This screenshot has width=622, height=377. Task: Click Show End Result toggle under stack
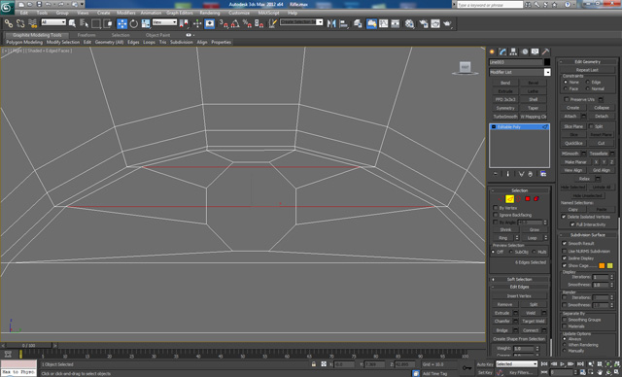click(507, 174)
